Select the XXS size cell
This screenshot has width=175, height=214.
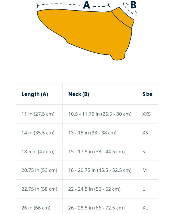coord(147,114)
